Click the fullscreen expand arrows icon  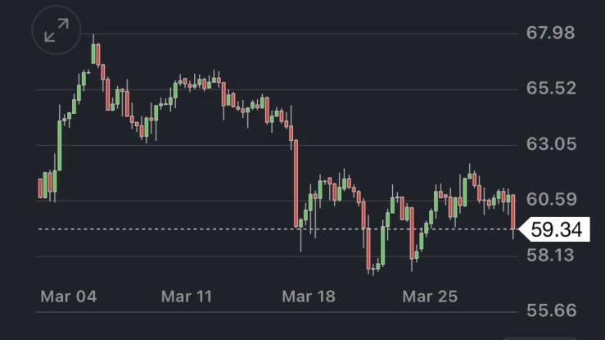point(56,32)
